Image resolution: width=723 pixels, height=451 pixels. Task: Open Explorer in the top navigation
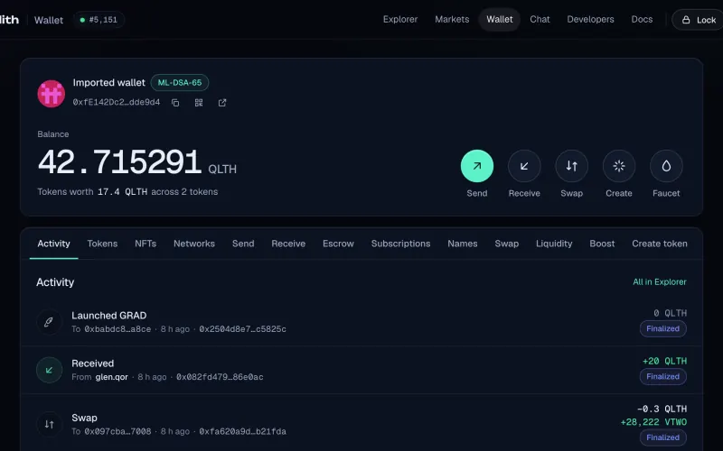tap(400, 19)
